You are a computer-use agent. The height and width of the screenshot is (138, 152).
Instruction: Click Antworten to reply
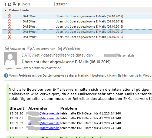[x=15, y=49]
